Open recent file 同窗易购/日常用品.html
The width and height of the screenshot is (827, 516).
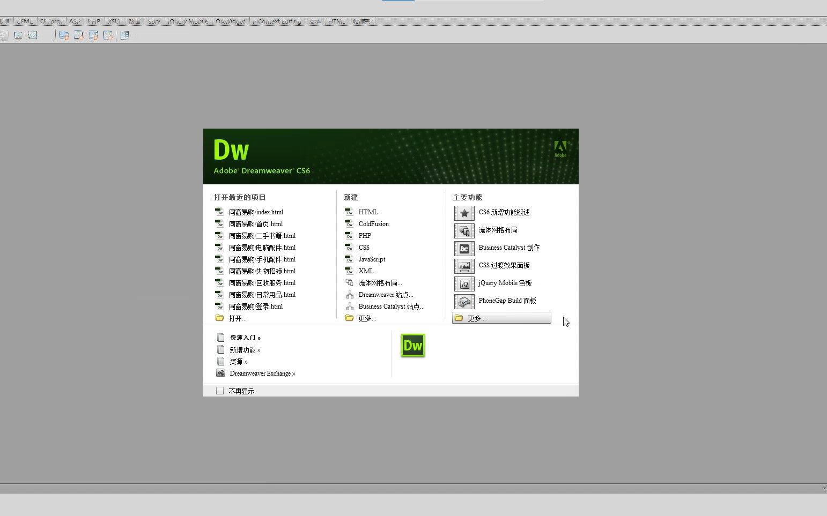pos(262,295)
